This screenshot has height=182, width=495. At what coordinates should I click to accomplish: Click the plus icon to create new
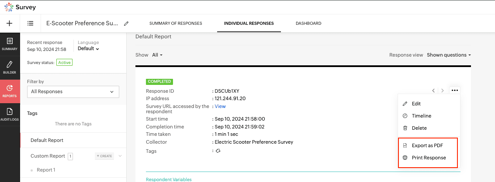(x=10, y=24)
